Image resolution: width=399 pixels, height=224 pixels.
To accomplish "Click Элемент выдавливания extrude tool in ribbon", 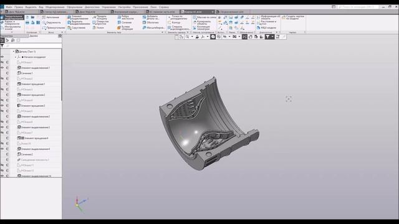I will click(78, 17).
